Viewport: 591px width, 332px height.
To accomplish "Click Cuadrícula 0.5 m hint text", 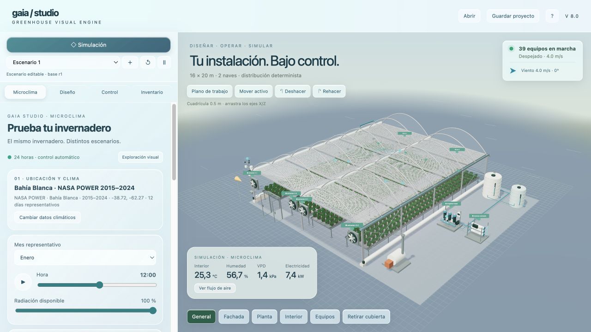I will click(226, 104).
